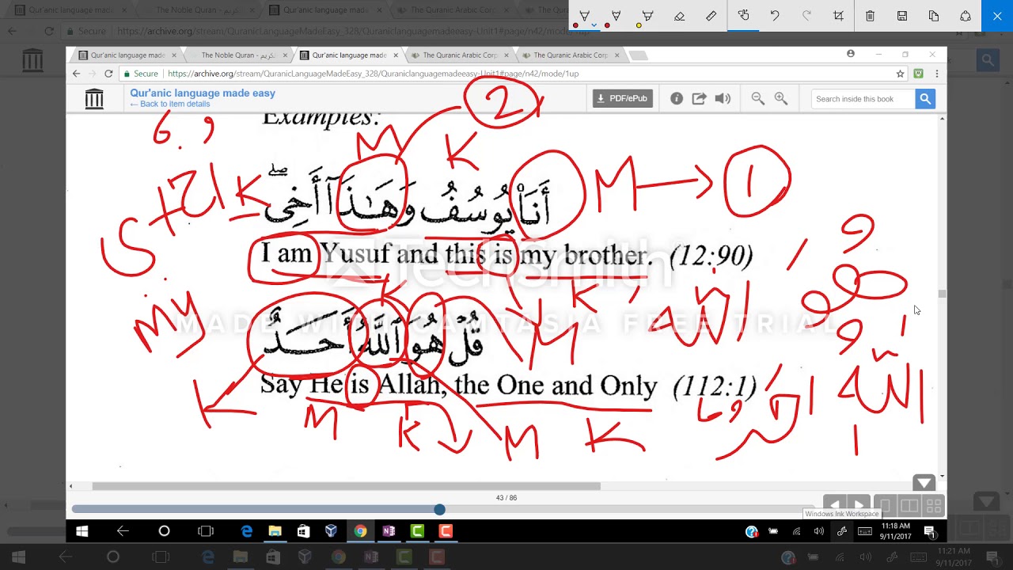The width and height of the screenshot is (1013, 570).
Task: Click the green extension icon in Chrome
Action: 918,74
